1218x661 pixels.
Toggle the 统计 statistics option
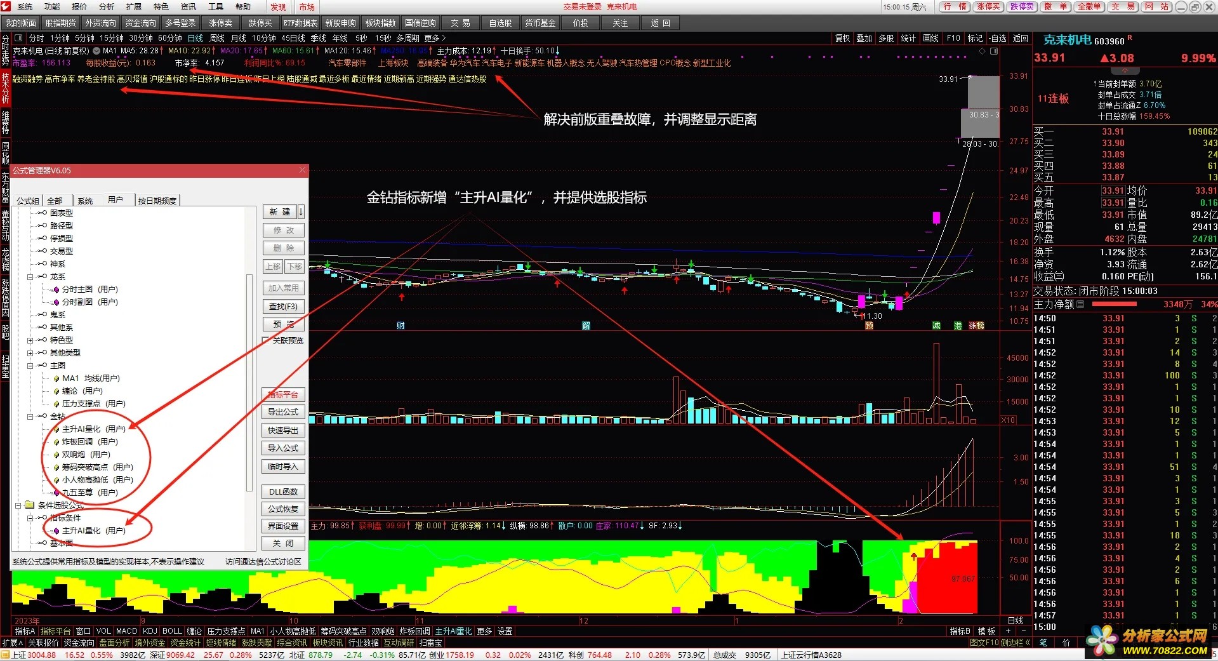pos(908,38)
